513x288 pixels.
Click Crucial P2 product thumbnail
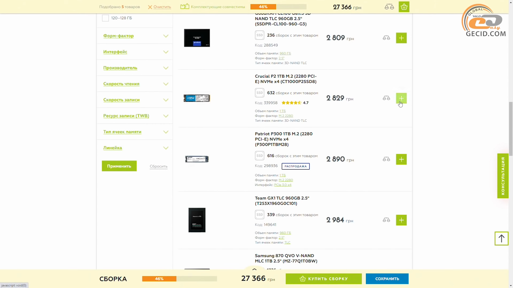(197, 98)
